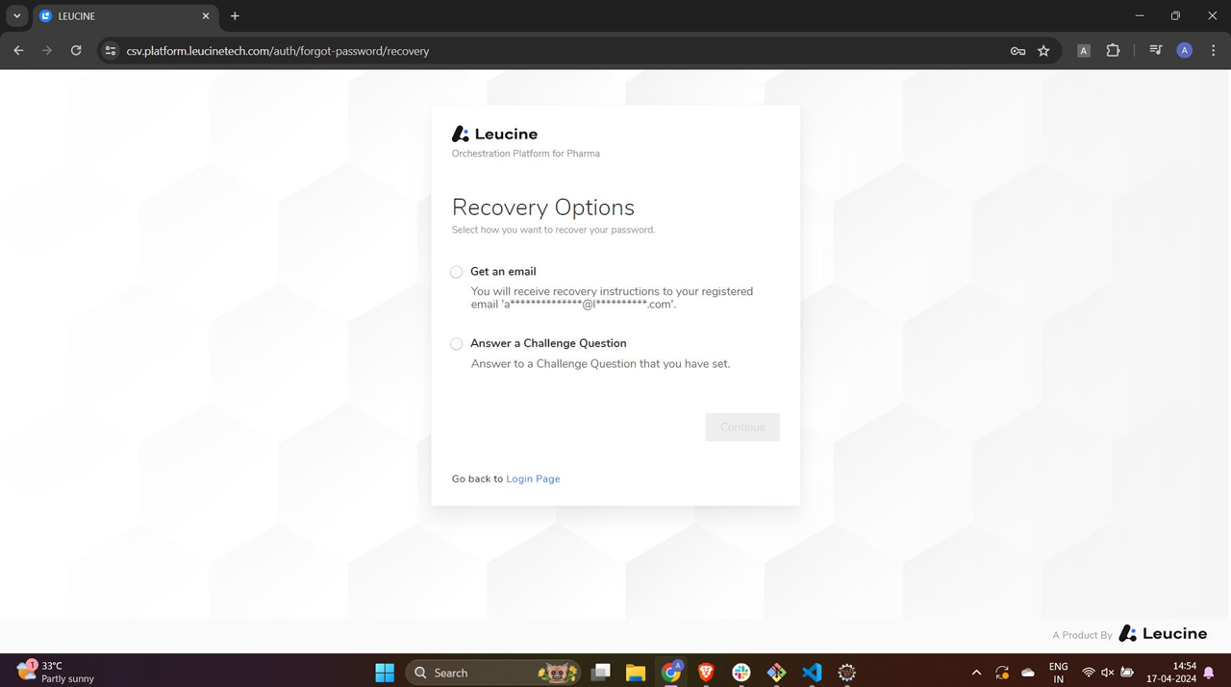Viewport: 1231px width, 687px height.
Task: Open Chrome's three-dot menu
Action: point(1214,51)
